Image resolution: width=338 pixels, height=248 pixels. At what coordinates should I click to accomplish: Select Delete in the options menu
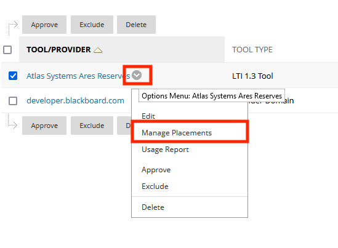(153, 207)
